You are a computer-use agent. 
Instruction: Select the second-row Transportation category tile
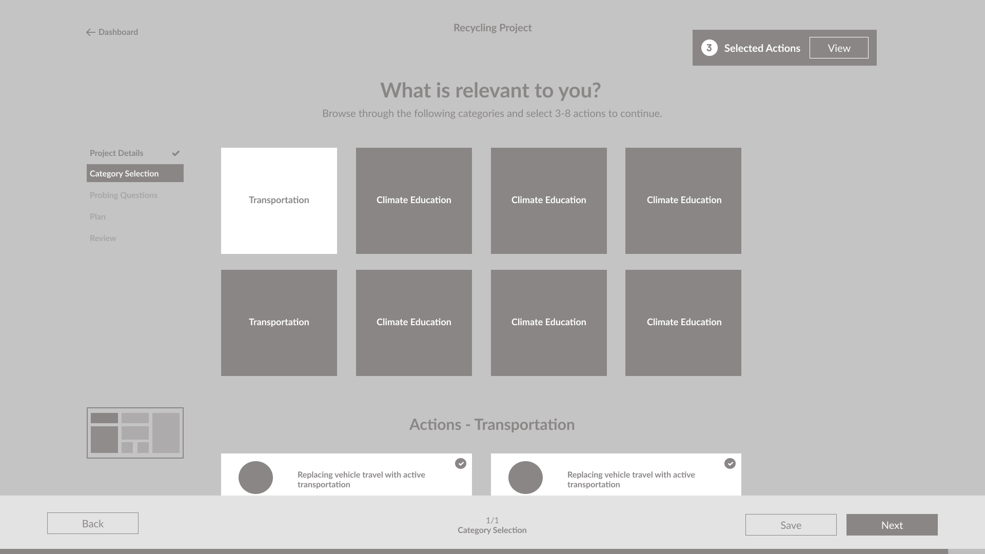[279, 323]
